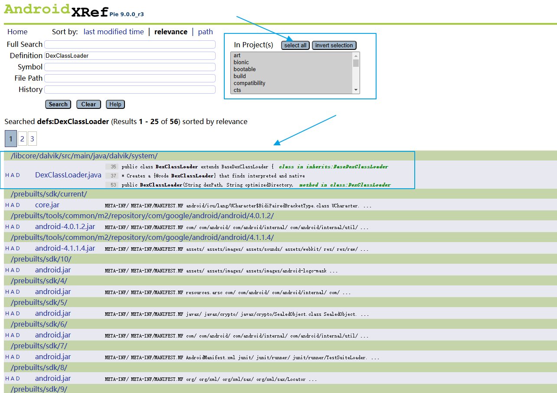
Task: Sort results by path
Action: (x=206, y=32)
